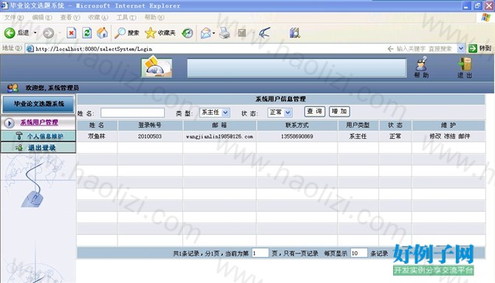This screenshot has width=495, height=283.
Task: Click the Mail envelope toolbar icon
Action: coord(205,33)
